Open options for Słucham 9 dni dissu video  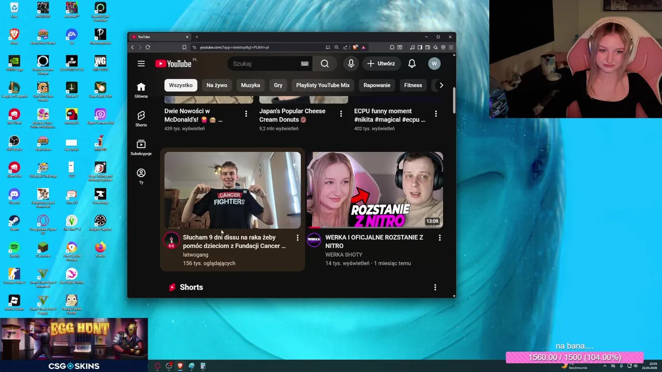(297, 238)
